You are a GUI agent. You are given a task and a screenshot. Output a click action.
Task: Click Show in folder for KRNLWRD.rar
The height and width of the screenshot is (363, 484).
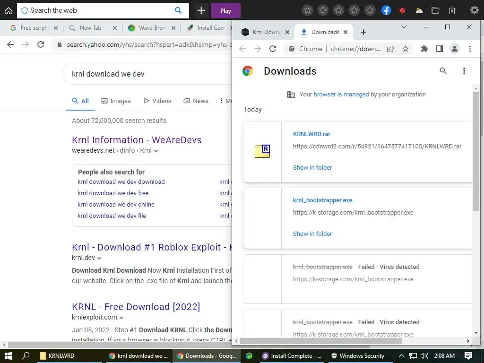(312, 168)
